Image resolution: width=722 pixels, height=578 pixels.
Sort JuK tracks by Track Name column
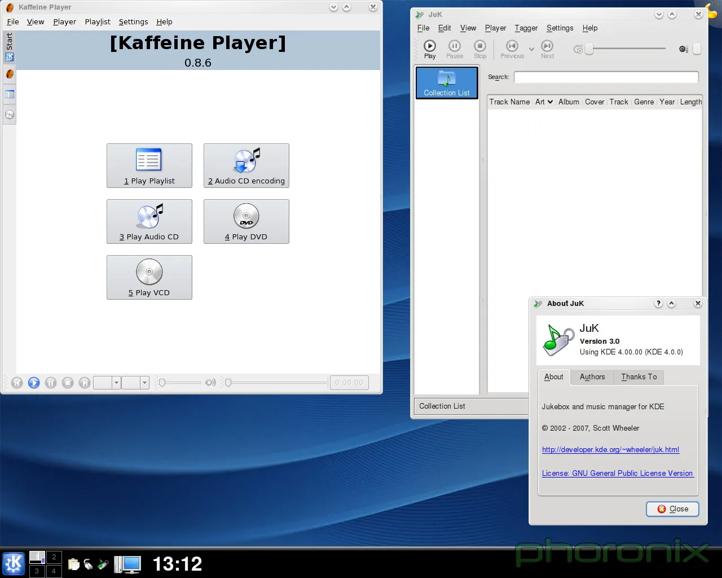[509, 102]
